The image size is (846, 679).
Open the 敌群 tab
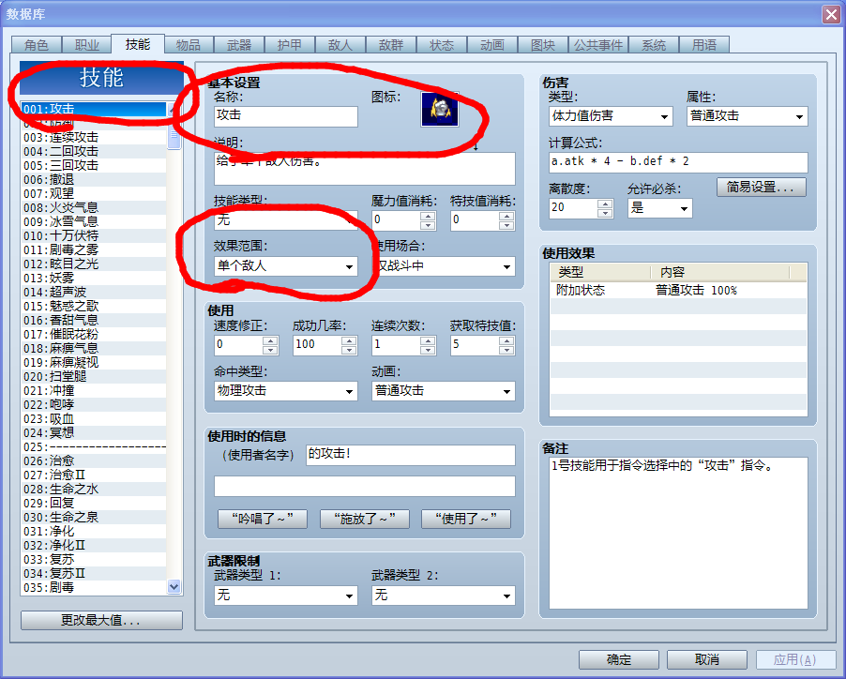[x=391, y=45]
